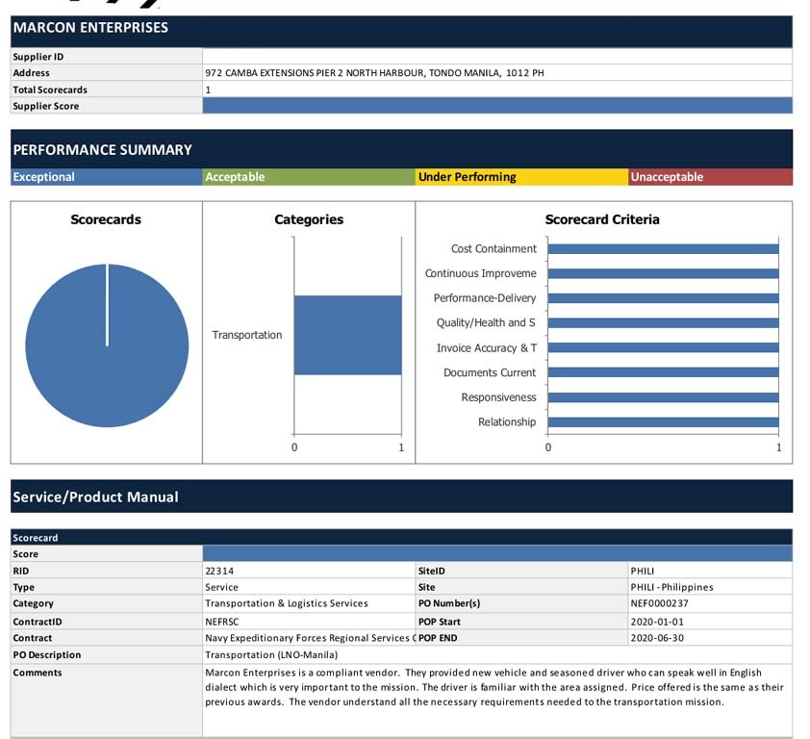This screenshot has width=810, height=739.
Task: Click the Relationship bar
Action: pos(663,422)
